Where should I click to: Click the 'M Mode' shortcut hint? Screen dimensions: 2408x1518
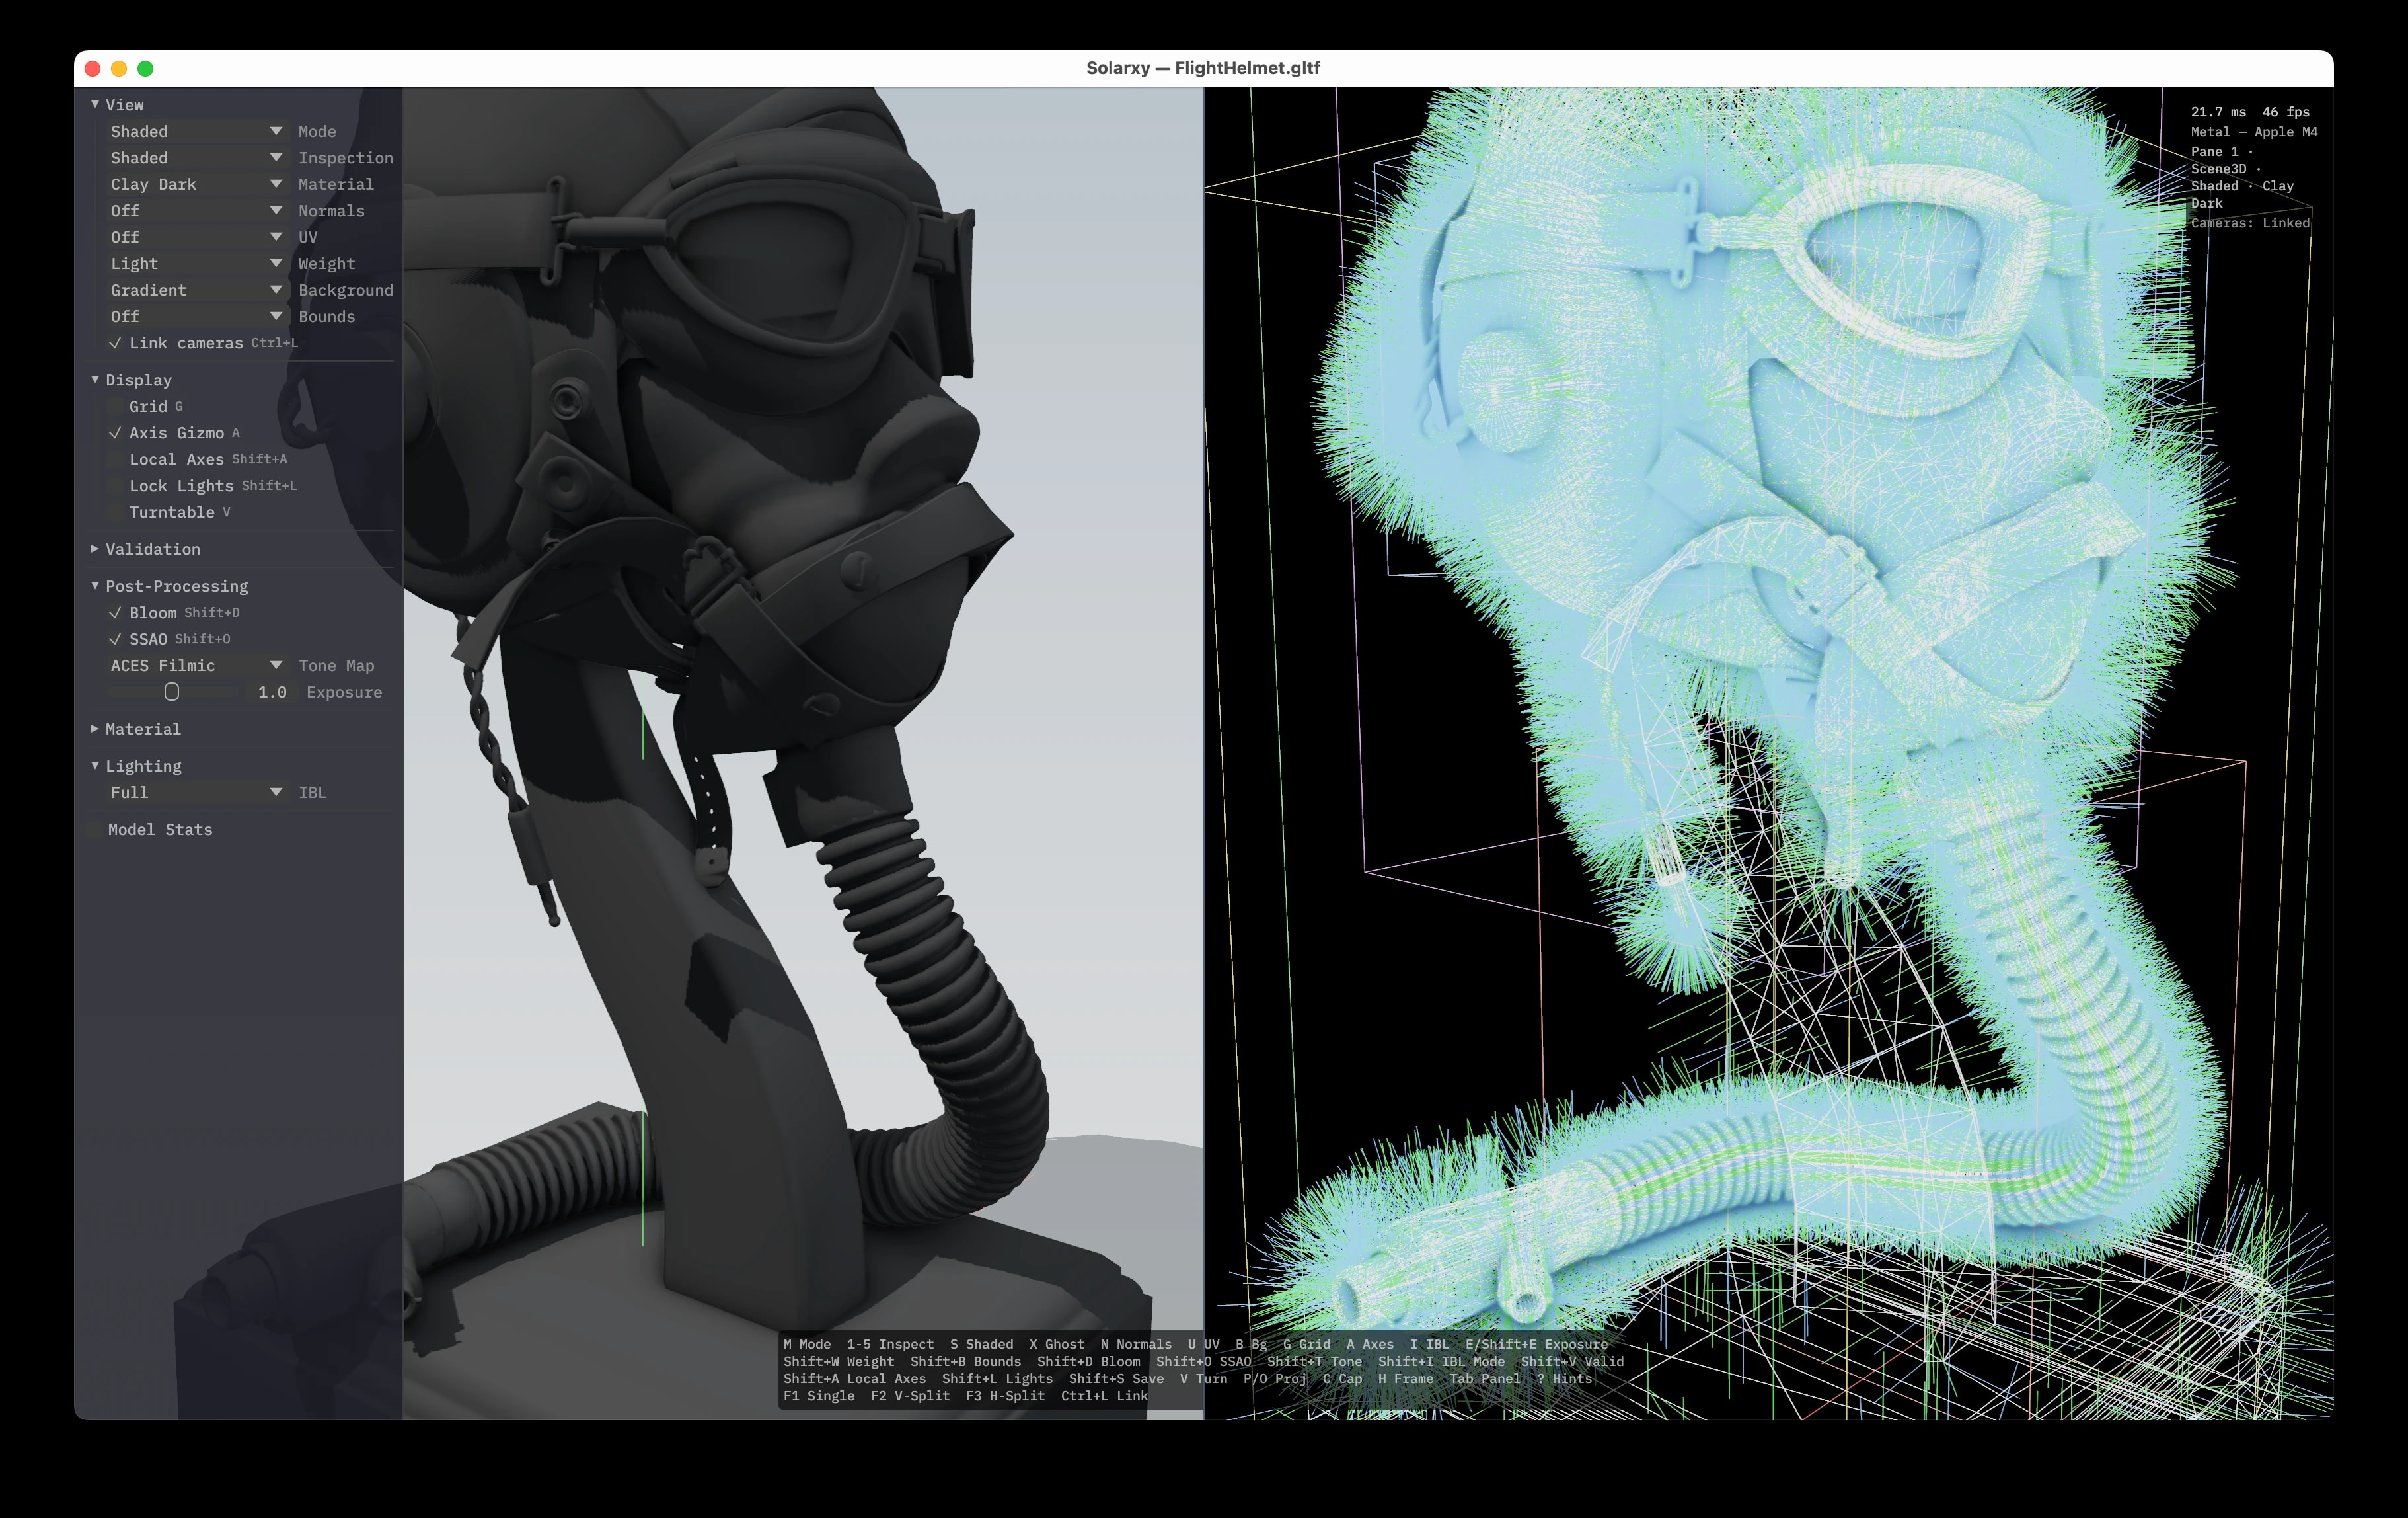pos(807,1344)
